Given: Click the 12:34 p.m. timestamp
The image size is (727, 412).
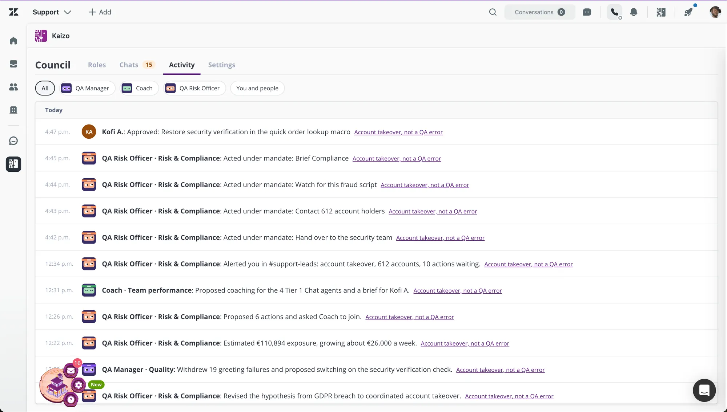Looking at the screenshot, I should tap(59, 264).
